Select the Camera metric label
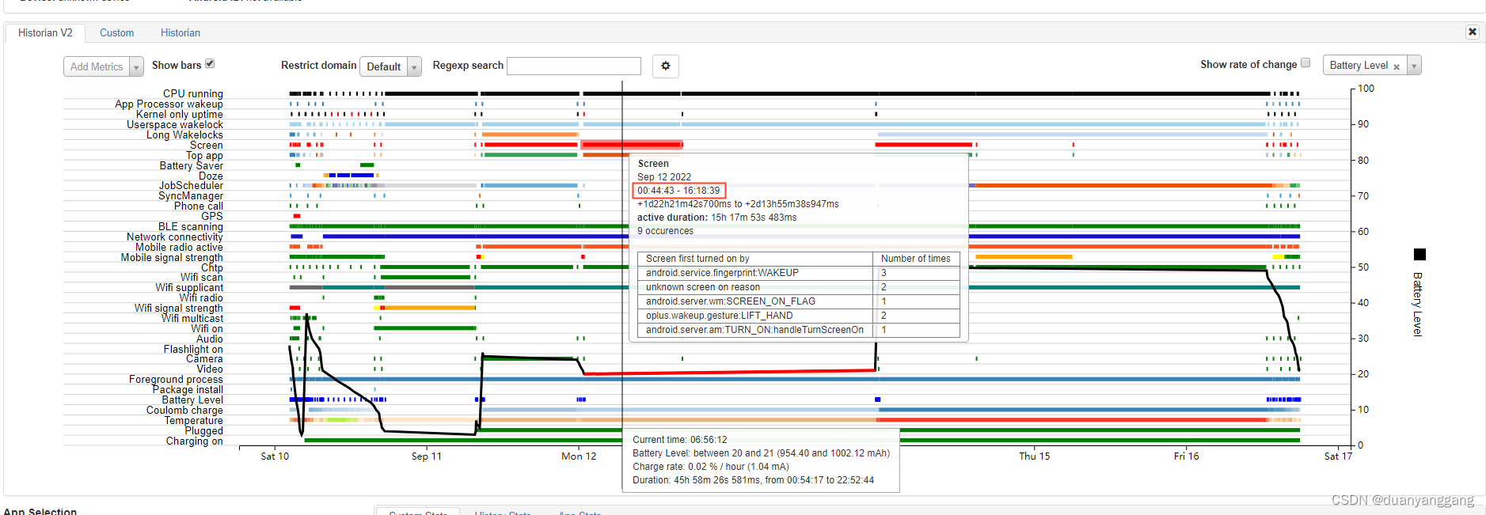This screenshot has width=1486, height=515. coord(204,358)
